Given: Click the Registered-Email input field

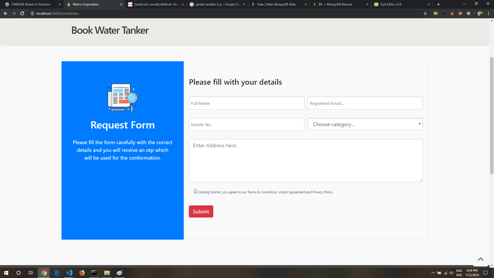Looking at the screenshot, I should 365,103.
